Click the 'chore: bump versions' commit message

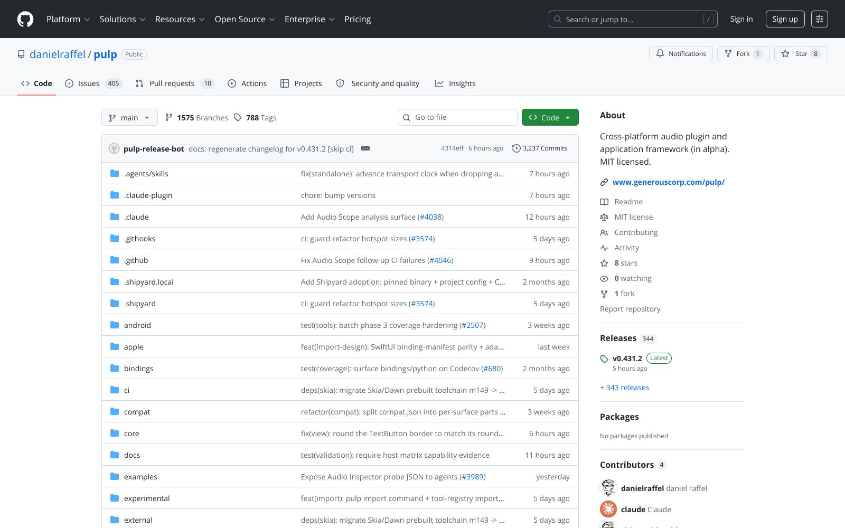[x=338, y=195]
